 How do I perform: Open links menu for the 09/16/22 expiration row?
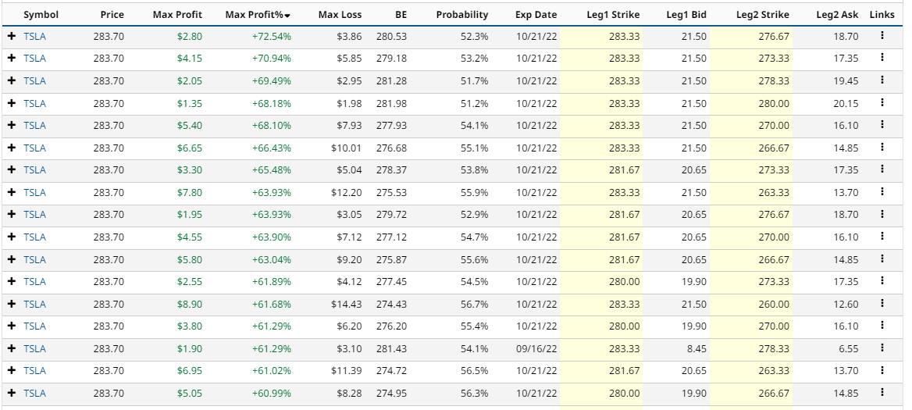(x=882, y=348)
